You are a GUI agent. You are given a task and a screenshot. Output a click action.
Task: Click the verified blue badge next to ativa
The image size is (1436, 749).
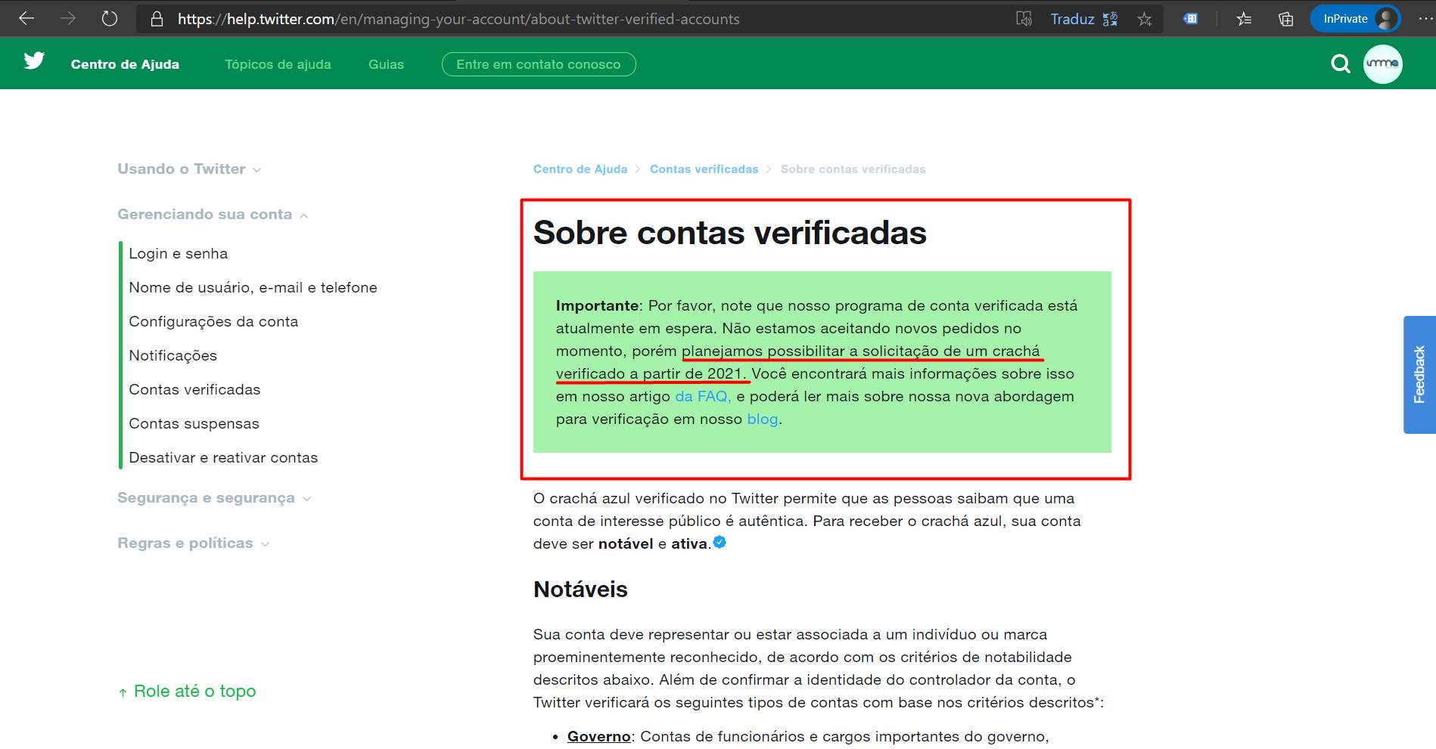pyautogui.click(x=719, y=543)
